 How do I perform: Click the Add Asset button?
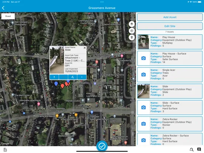point(170,17)
